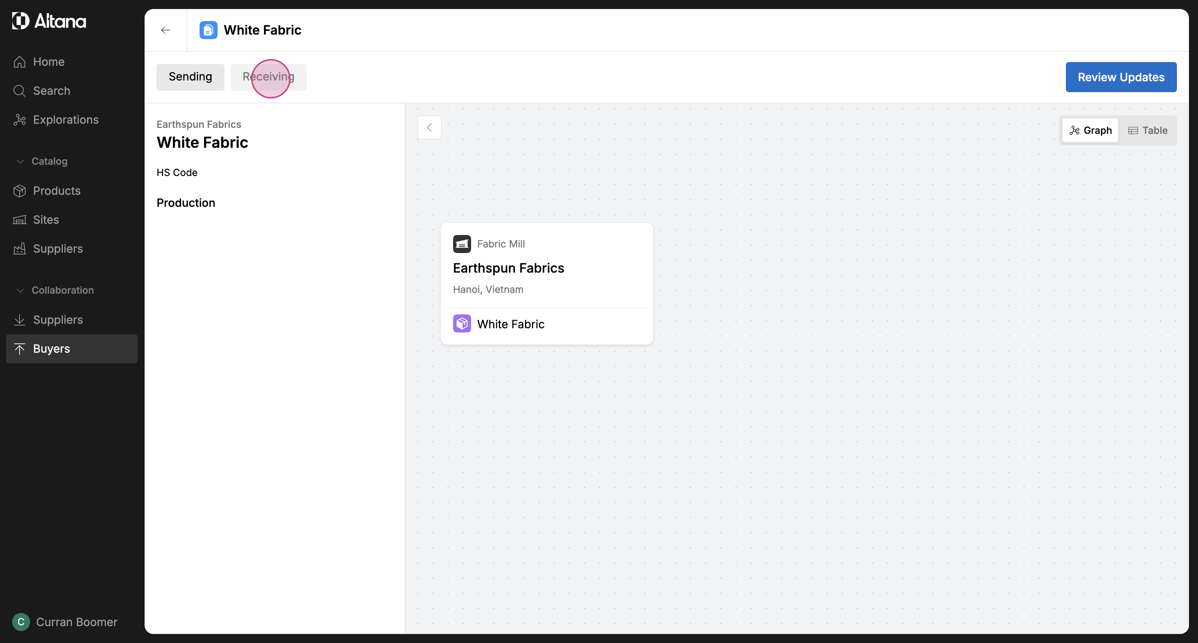1198x643 pixels.
Task: Click the Altana logo icon
Action: click(x=20, y=21)
